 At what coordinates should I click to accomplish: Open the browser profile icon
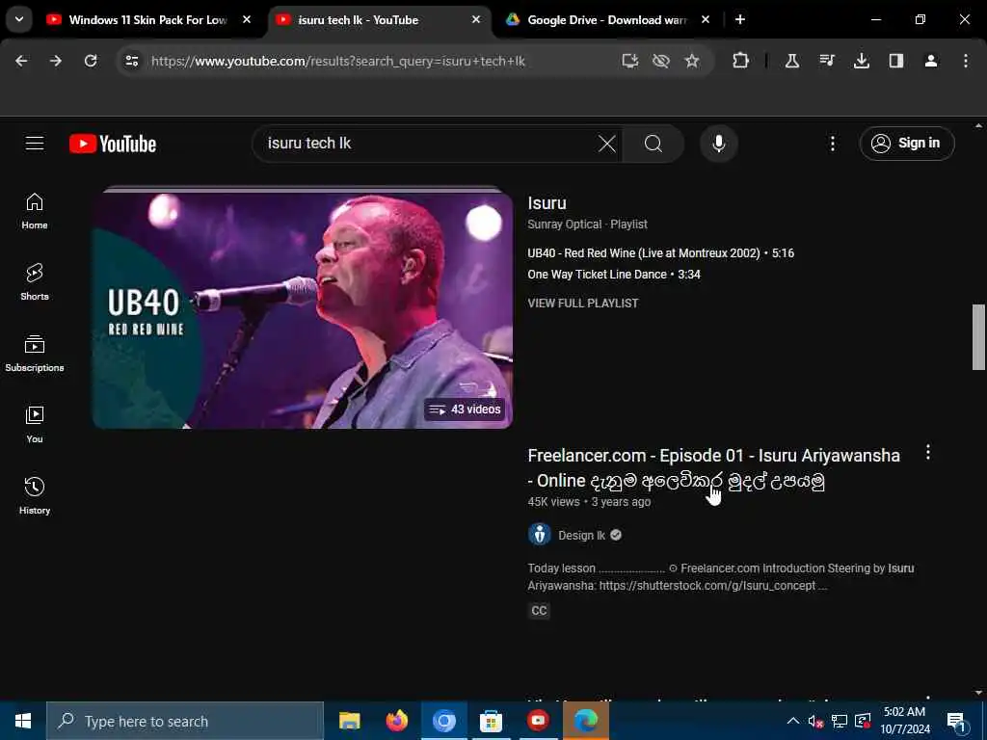(931, 61)
